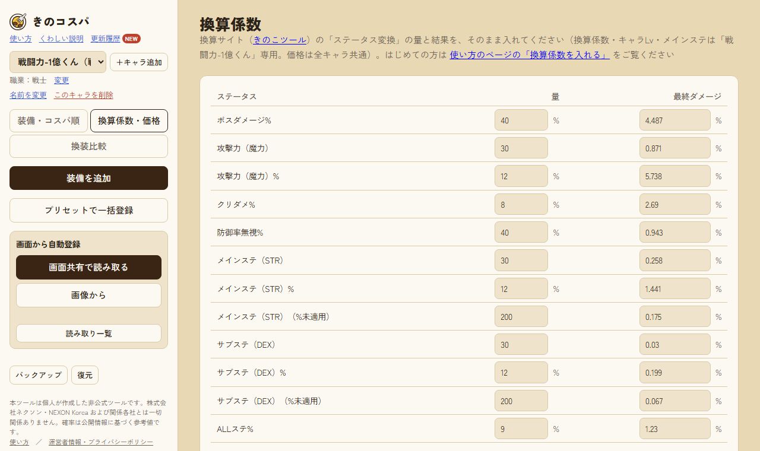
Task: Click the メインステ（STR） amount field
Action: [x=521, y=260]
